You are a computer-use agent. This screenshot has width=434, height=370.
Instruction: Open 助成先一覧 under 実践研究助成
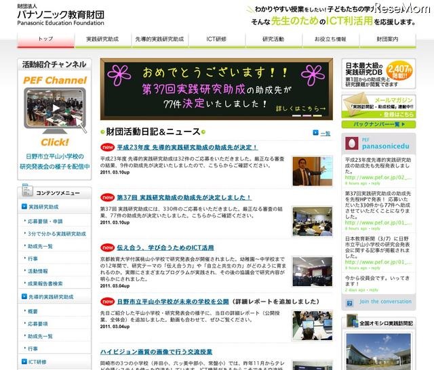pyautogui.click(x=40, y=246)
